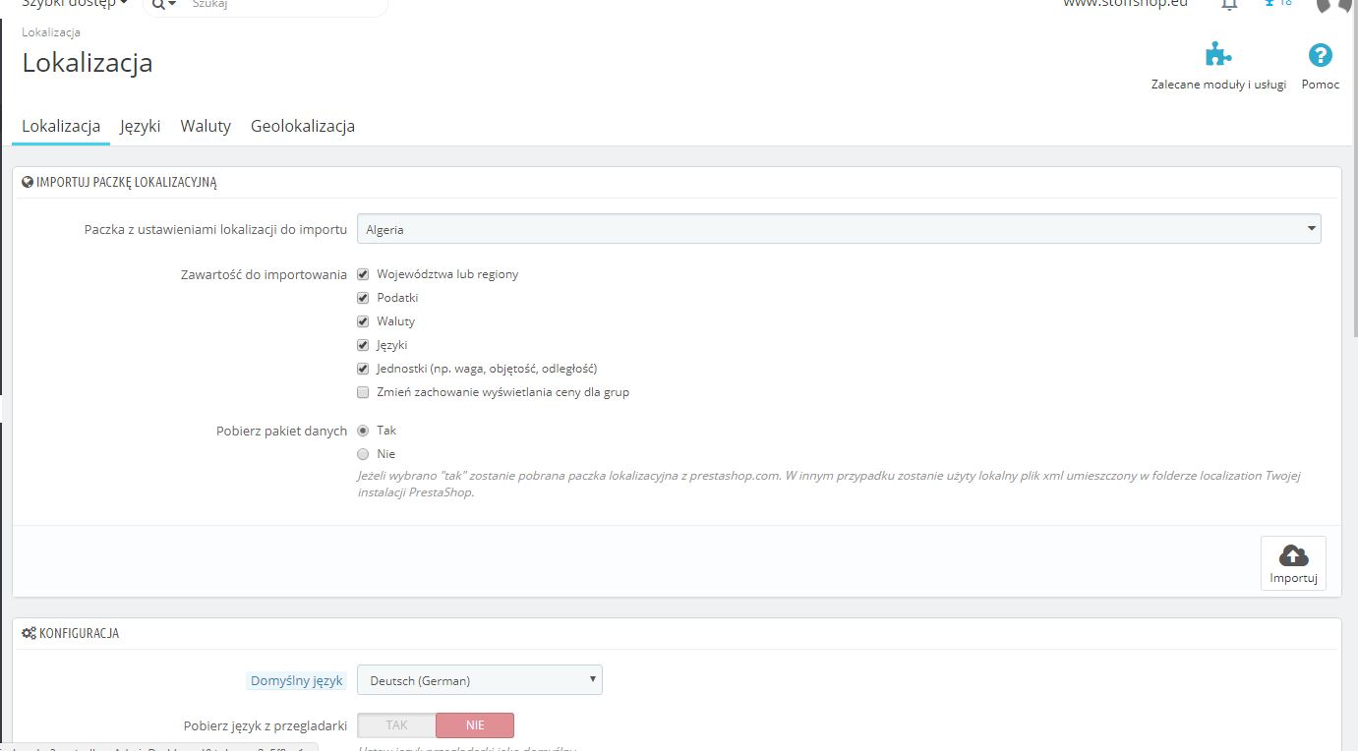Open the default language dropdown showing Deutsch (German)
The height and width of the screenshot is (751, 1358).
[x=480, y=680]
